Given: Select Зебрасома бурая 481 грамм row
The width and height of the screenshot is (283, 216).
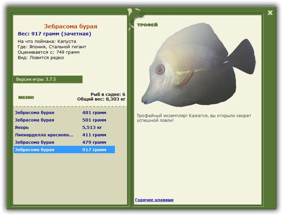Looking at the screenshot, I should point(64,113).
